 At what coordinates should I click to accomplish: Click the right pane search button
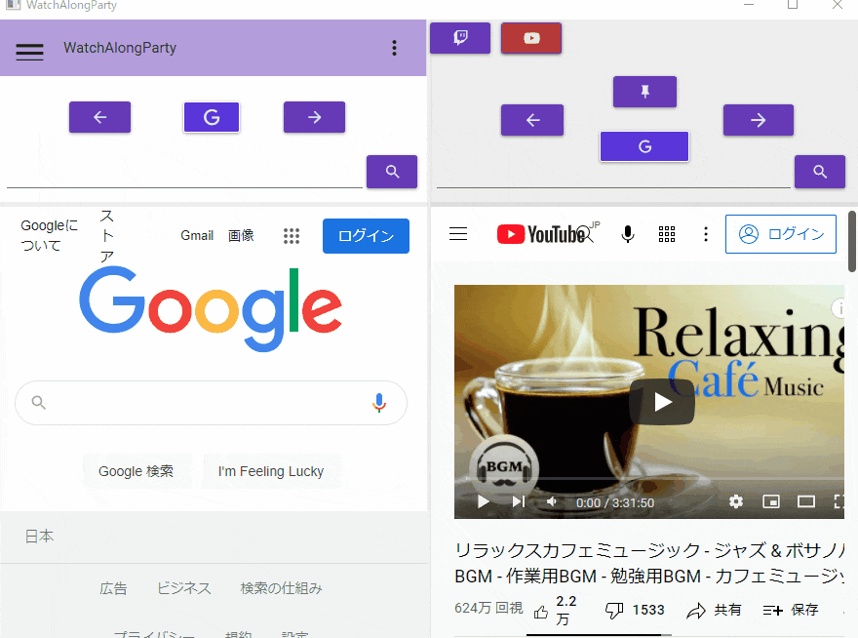(820, 172)
